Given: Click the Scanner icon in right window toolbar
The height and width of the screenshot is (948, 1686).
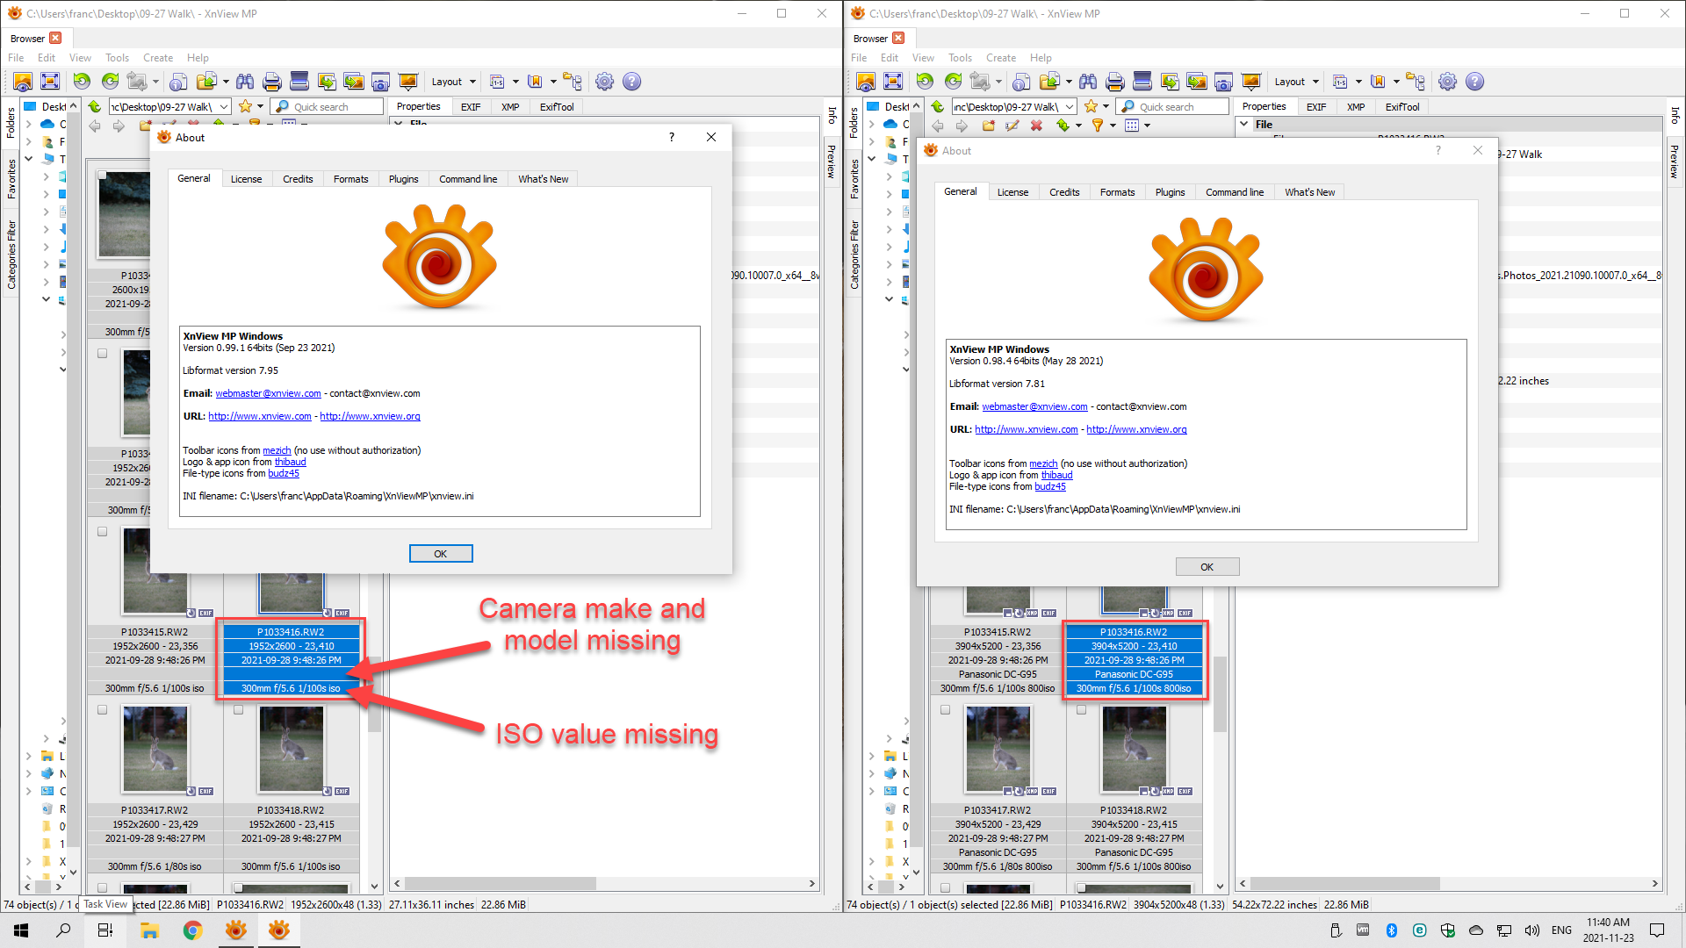Looking at the screenshot, I should tap(1142, 82).
